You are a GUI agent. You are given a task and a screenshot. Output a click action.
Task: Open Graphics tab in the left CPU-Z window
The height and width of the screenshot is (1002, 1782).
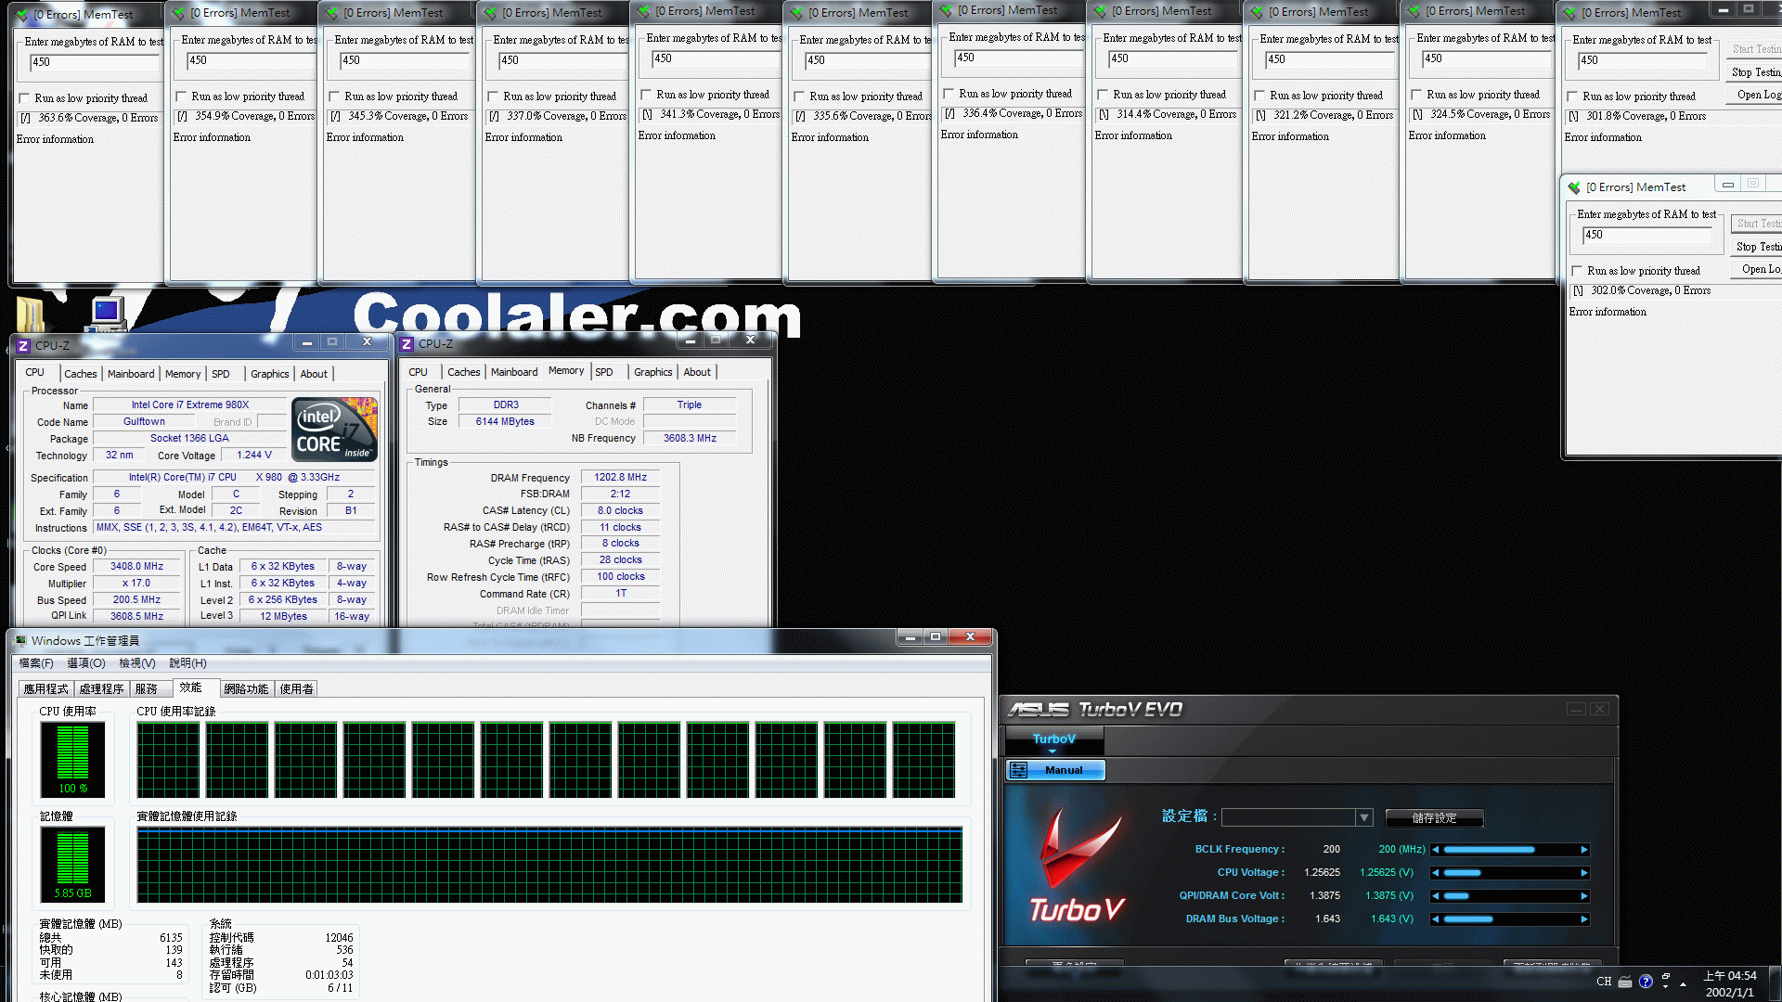click(270, 374)
